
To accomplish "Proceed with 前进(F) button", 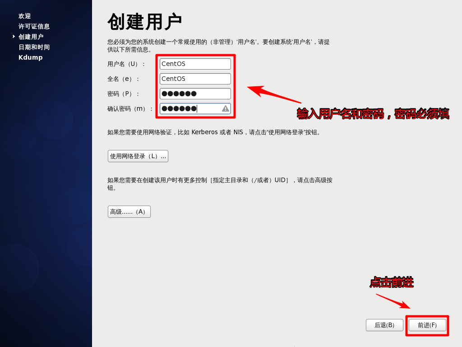I will click(x=427, y=325).
